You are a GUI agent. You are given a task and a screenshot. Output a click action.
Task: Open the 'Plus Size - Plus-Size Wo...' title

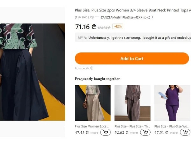172,126
